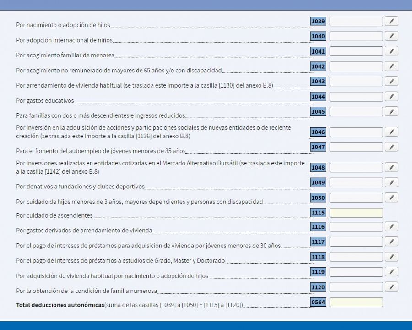
Task: Edit casilla 1118 préstamos estudios with pencil
Action: click(391, 257)
